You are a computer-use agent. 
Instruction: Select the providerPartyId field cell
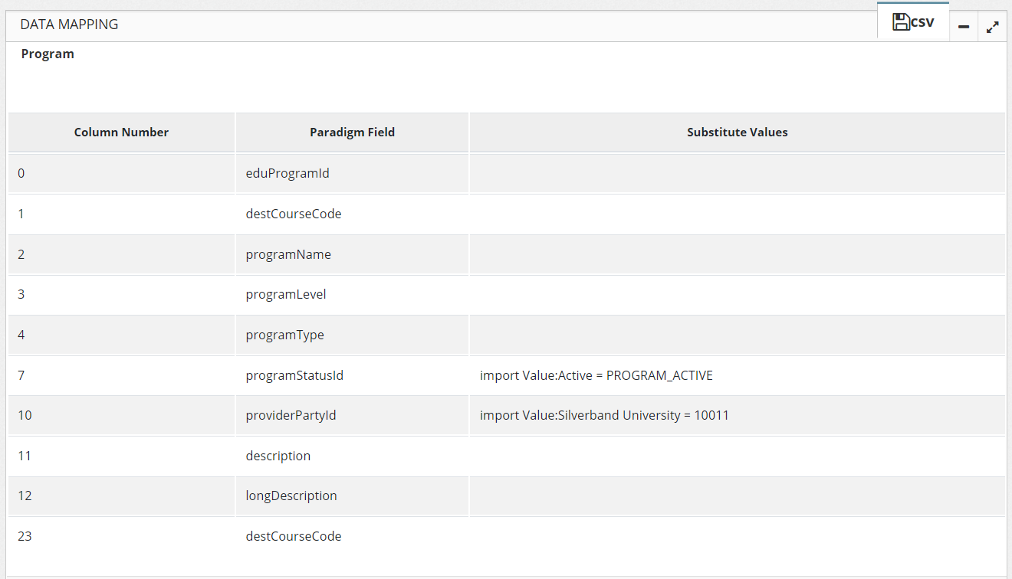tap(291, 415)
